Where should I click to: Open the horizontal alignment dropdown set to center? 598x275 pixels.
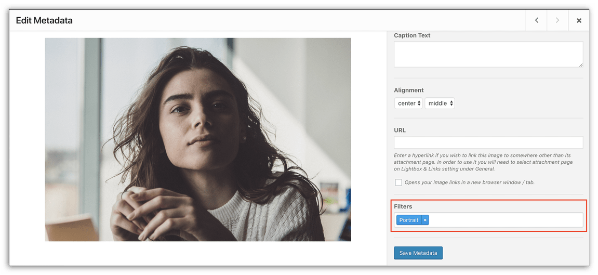[408, 103]
